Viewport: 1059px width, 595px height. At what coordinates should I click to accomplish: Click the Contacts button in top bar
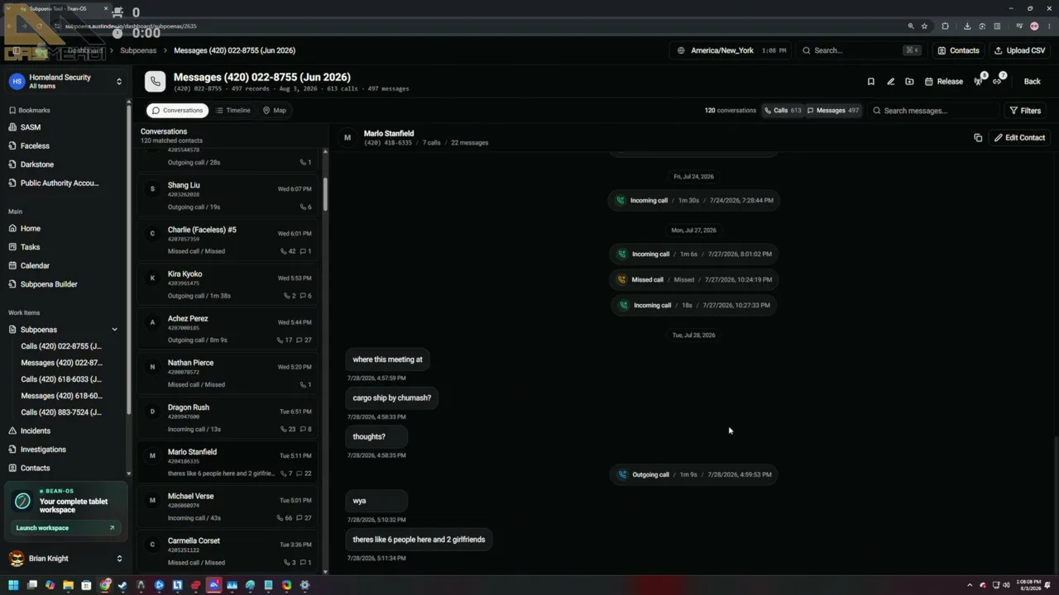(x=958, y=50)
